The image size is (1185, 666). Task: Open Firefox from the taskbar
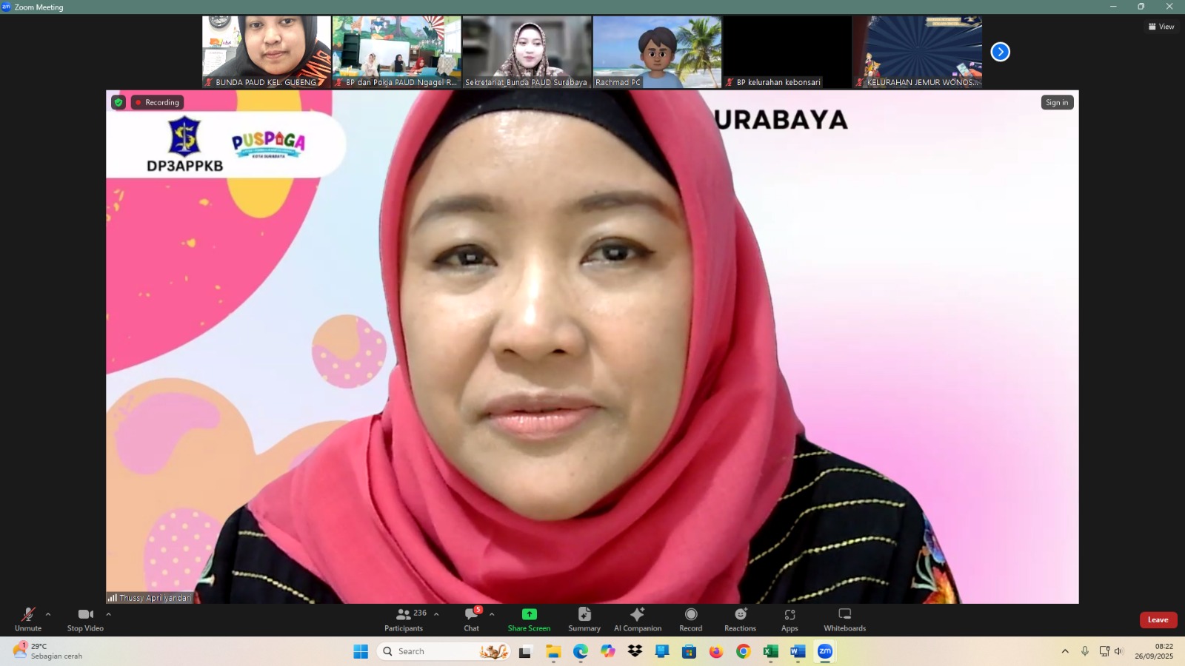[x=716, y=651]
